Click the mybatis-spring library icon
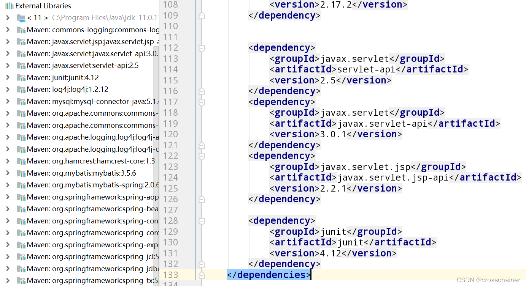The height and width of the screenshot is (286, 526). tap(21, 185)
